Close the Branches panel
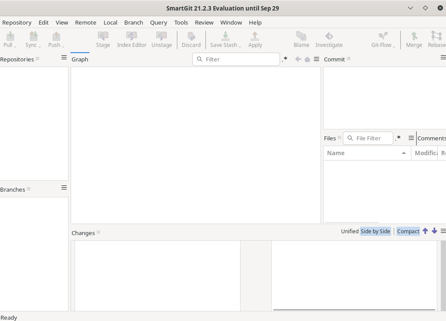Image resolution: width=446 pixels, height=321 pixels. point(29,189)
